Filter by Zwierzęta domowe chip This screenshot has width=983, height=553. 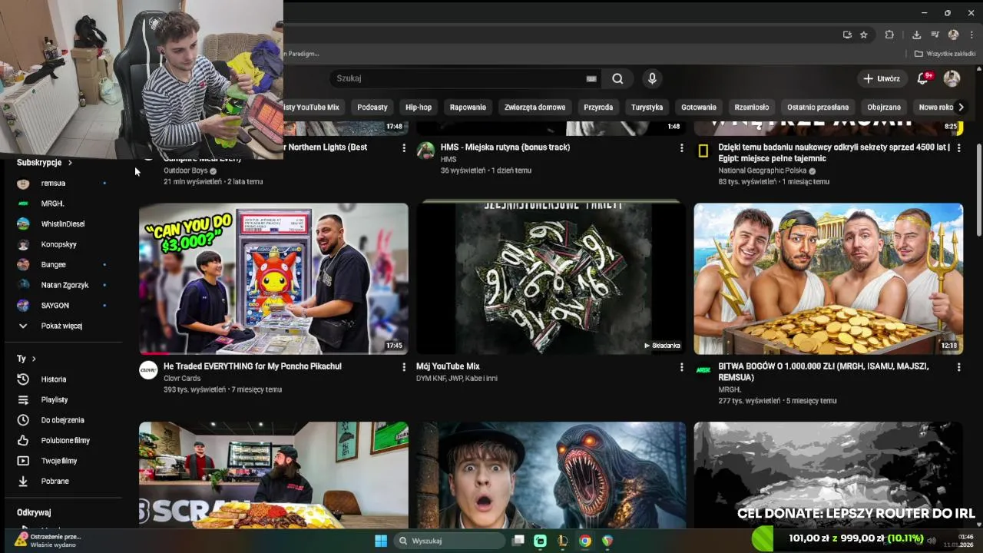click(535, 108)
